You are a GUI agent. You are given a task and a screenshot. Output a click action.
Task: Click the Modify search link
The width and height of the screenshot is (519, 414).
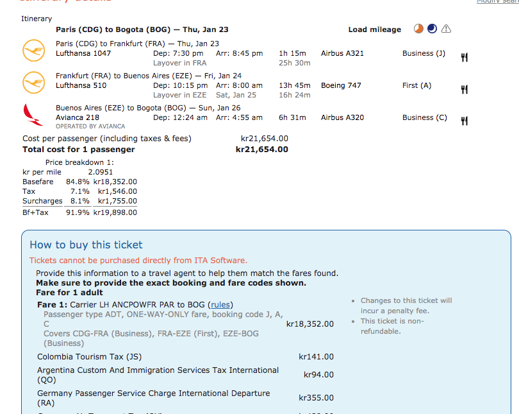tap(497, 1)
